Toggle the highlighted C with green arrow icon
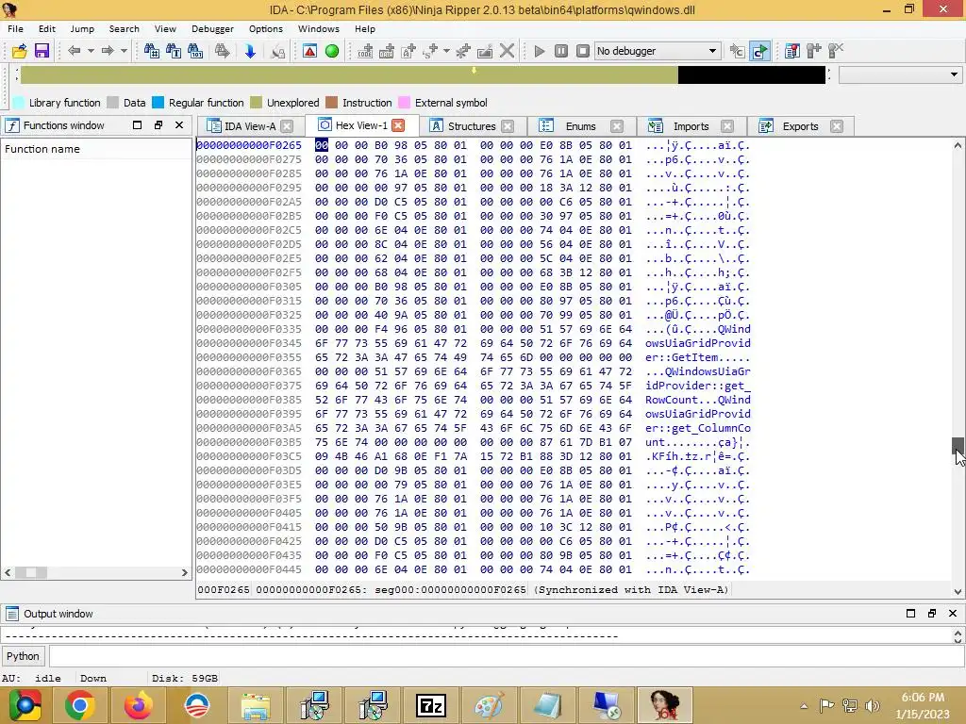 (x=759, y=51)
